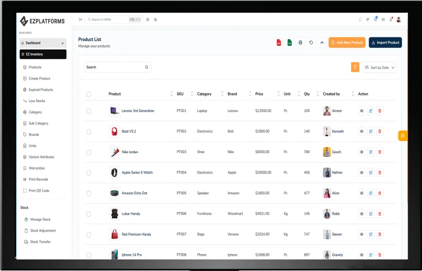Click Add New Product button

(x=347, y=43)
